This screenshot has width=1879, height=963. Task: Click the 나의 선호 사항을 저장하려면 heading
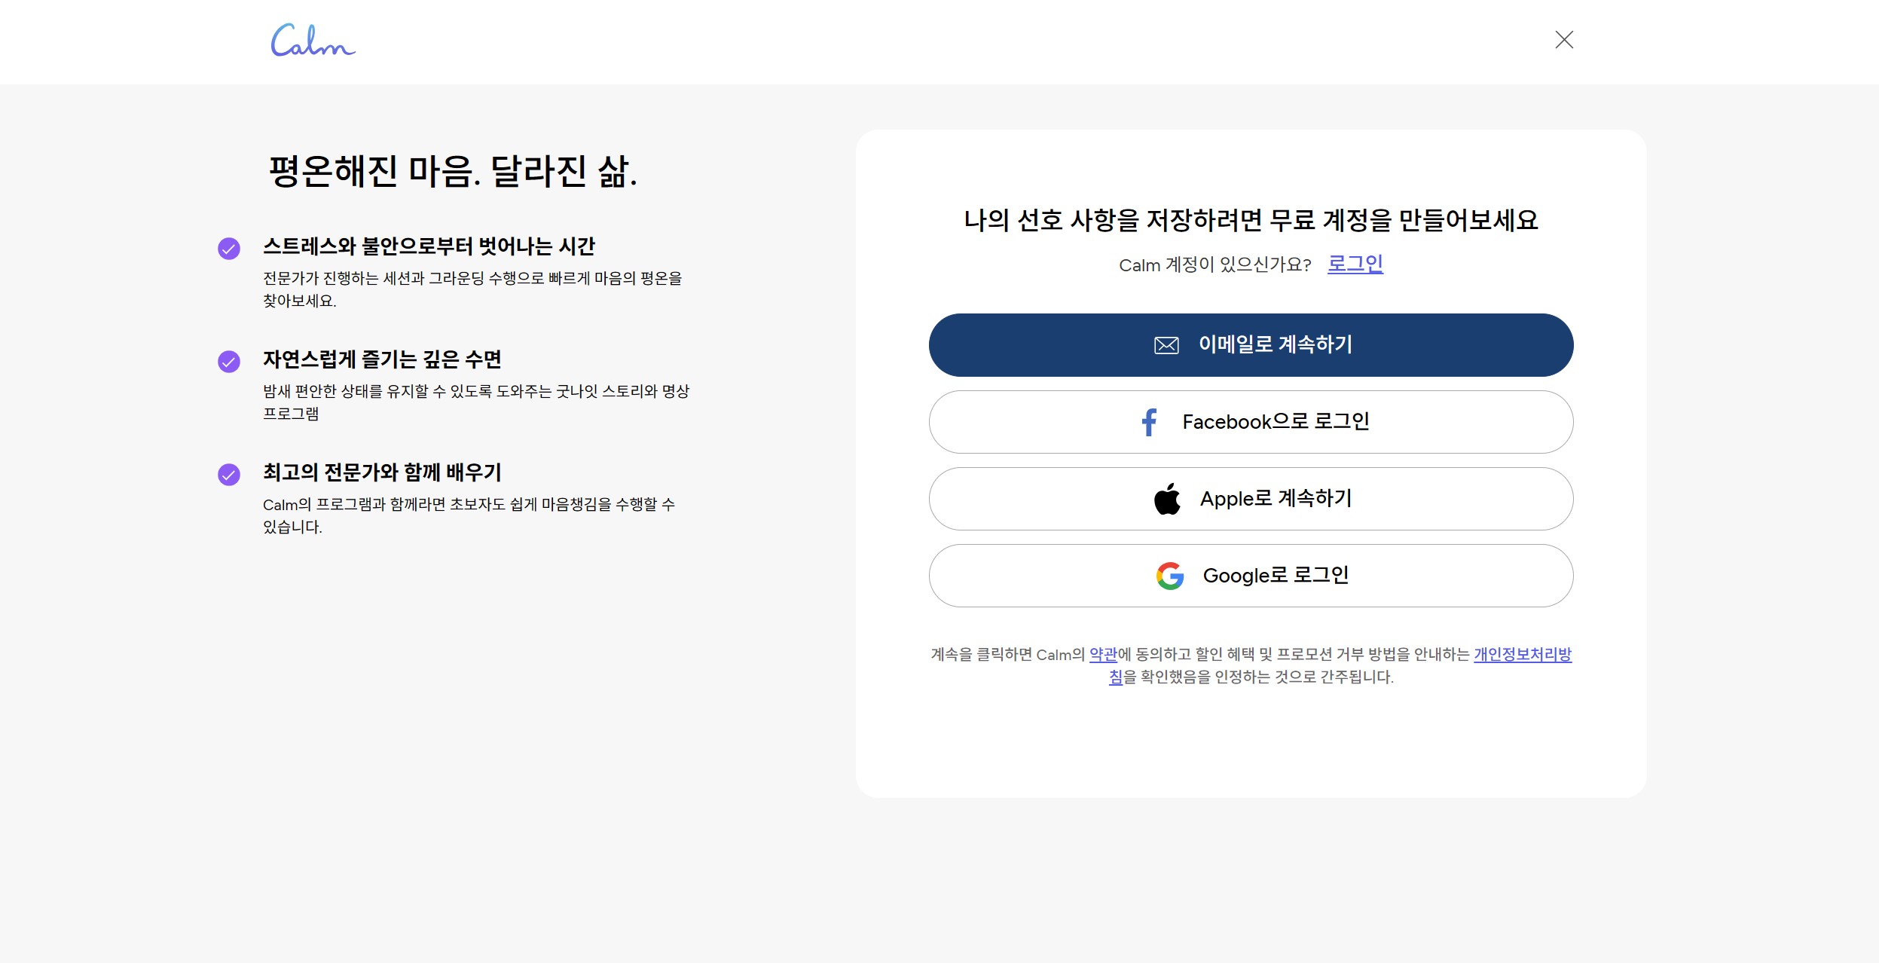coord(1251,220)
